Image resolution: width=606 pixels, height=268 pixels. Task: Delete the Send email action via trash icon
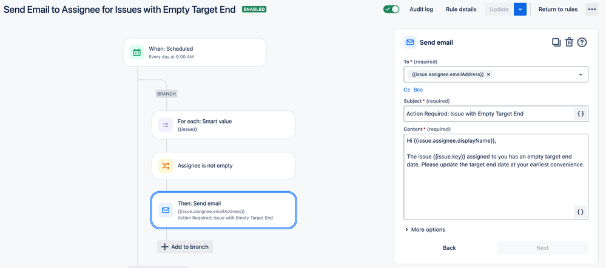569,42
